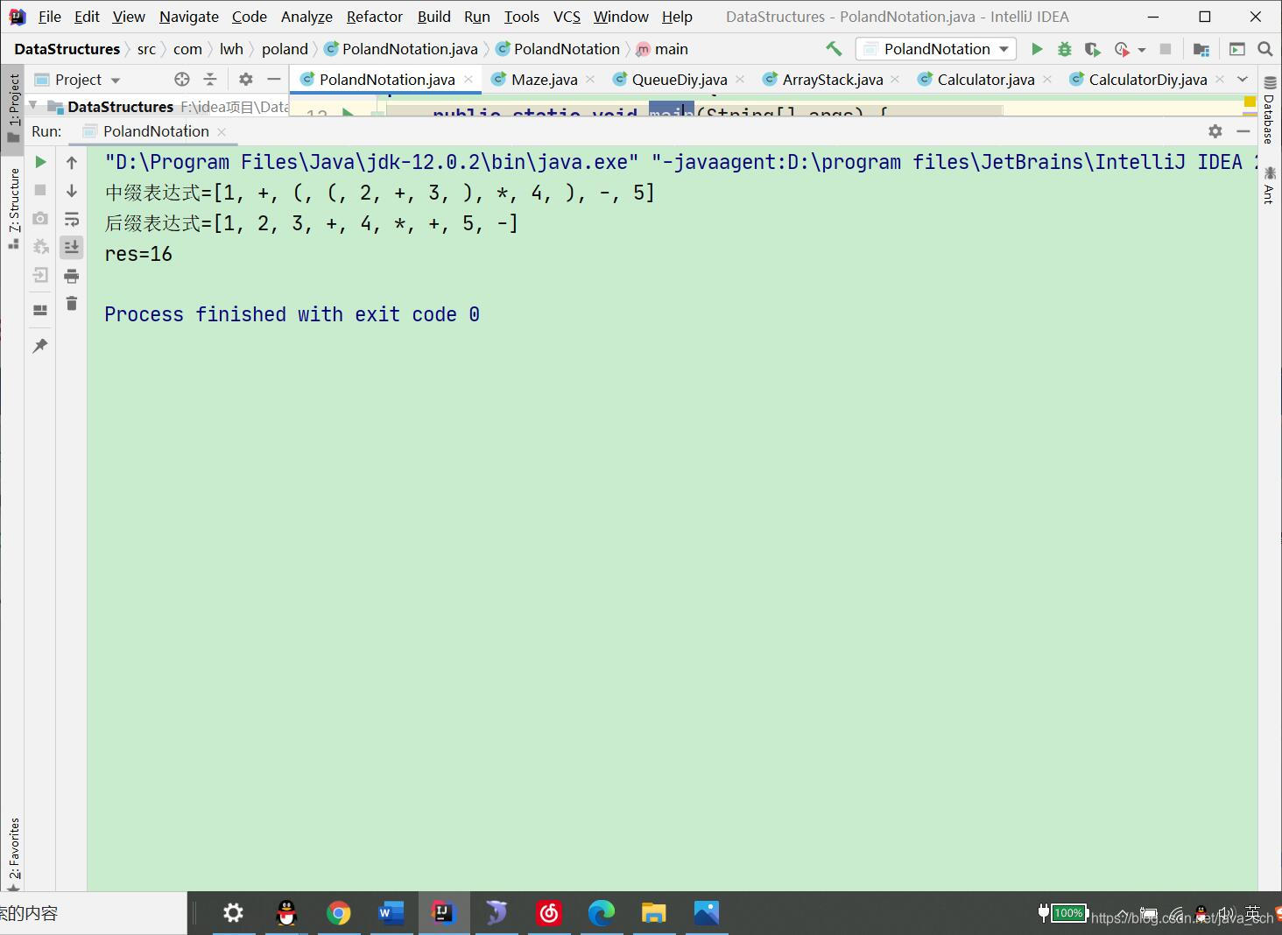Build the project with the hammer icon

[834, 49]
